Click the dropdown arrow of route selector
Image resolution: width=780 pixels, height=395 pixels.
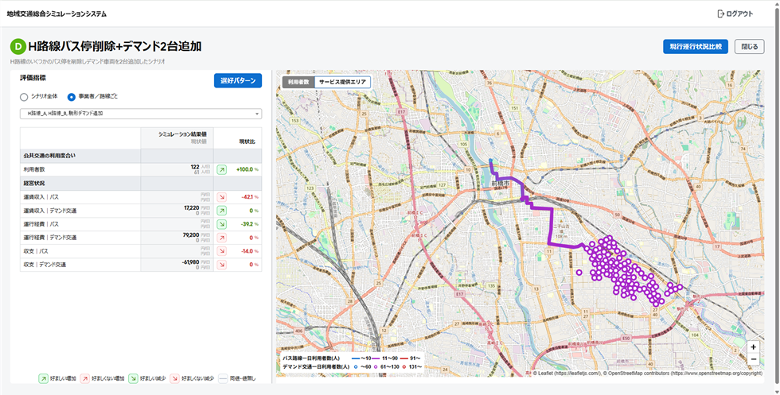[x=256, y=114]
